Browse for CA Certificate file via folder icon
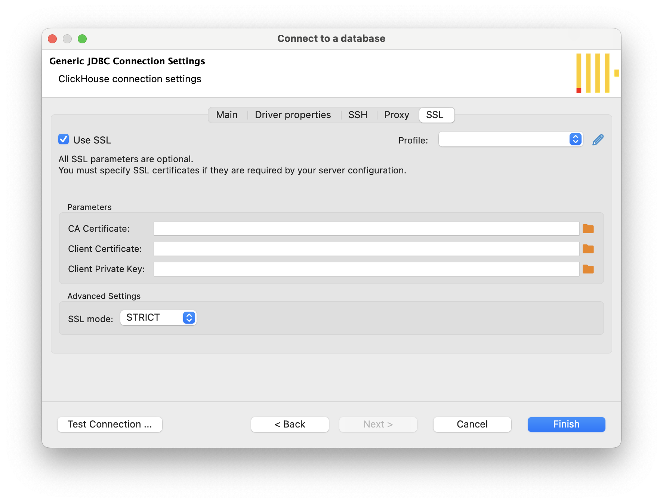 click(x=588, y=229)
